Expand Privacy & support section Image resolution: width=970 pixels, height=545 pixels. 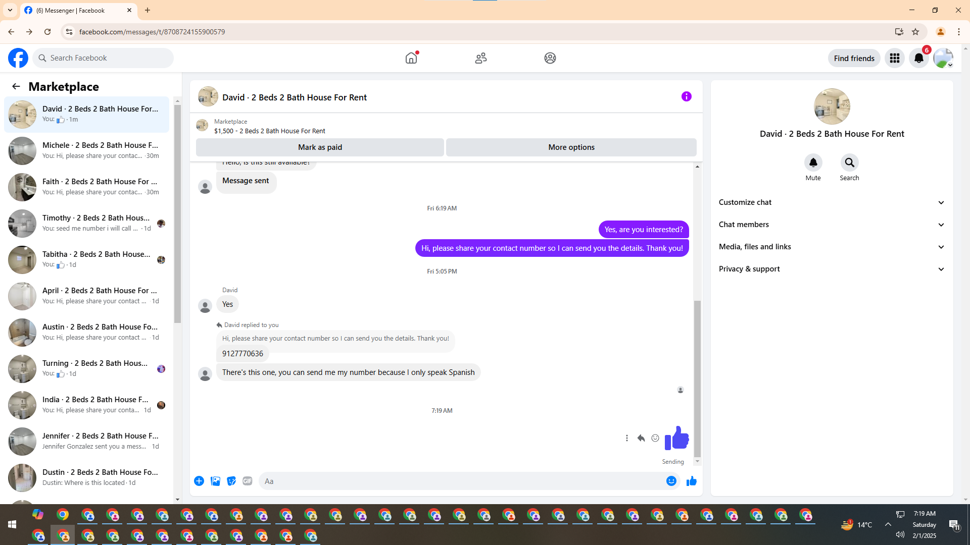pyautogui.click(x=832, y=269)
